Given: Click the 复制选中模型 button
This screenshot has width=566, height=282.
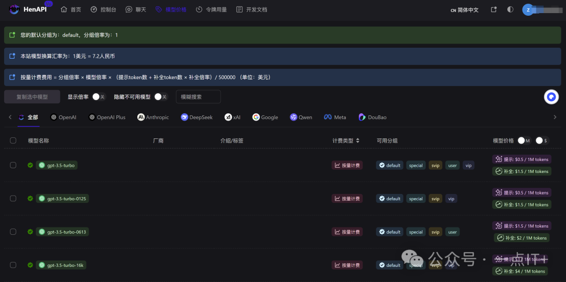Looking at the screenshot, I should [32, 97].
